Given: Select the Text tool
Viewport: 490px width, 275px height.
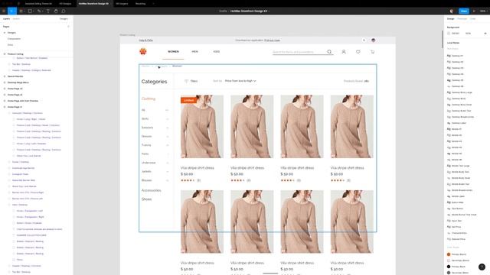Looking at the screenshot, I should [47, 11].
